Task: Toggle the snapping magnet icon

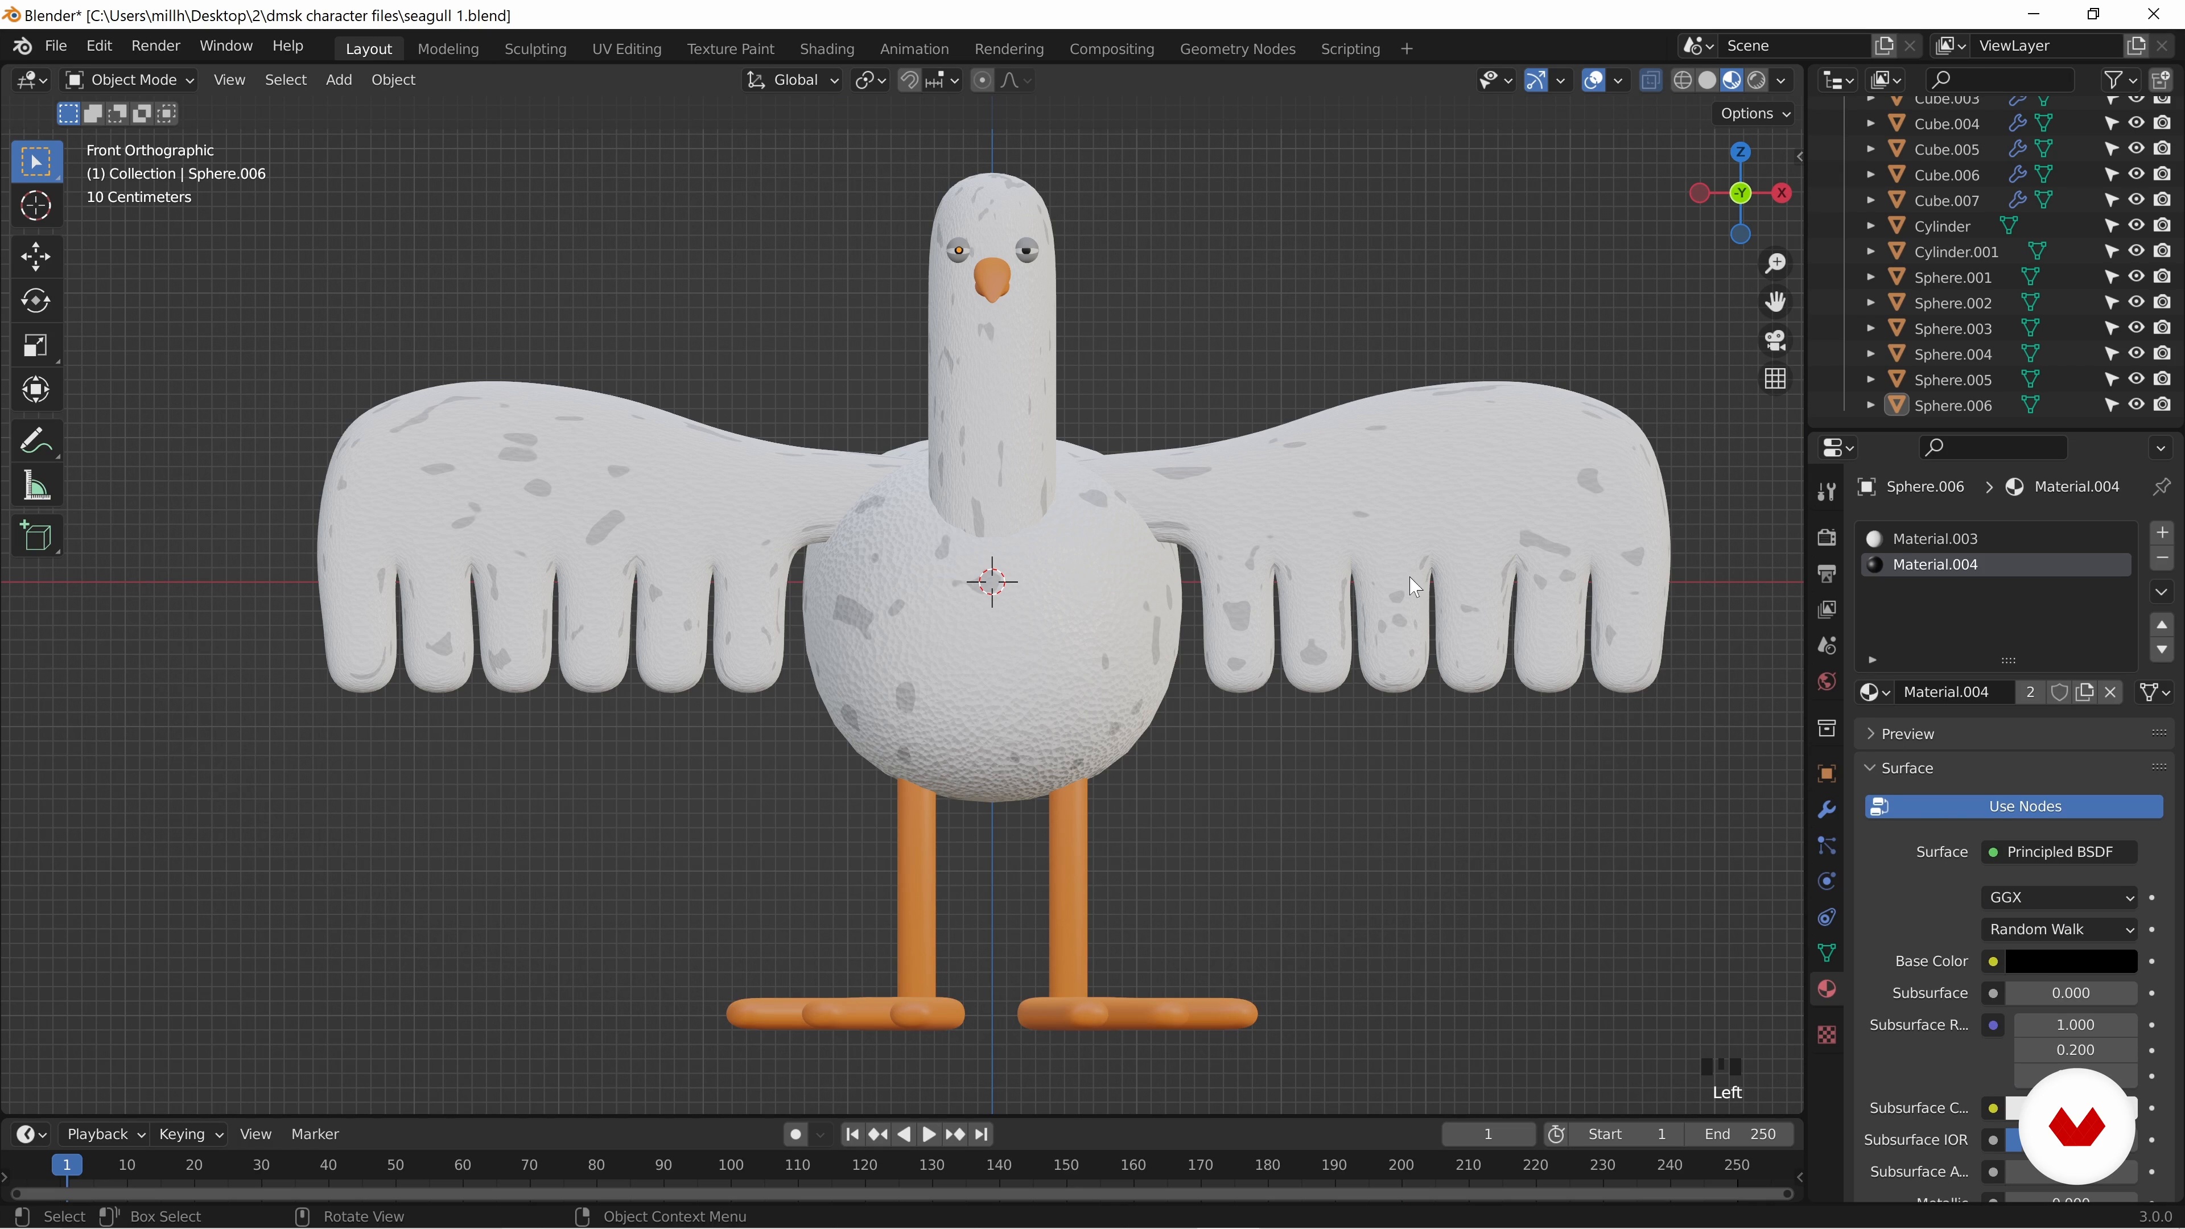Action: coord(909,80)
